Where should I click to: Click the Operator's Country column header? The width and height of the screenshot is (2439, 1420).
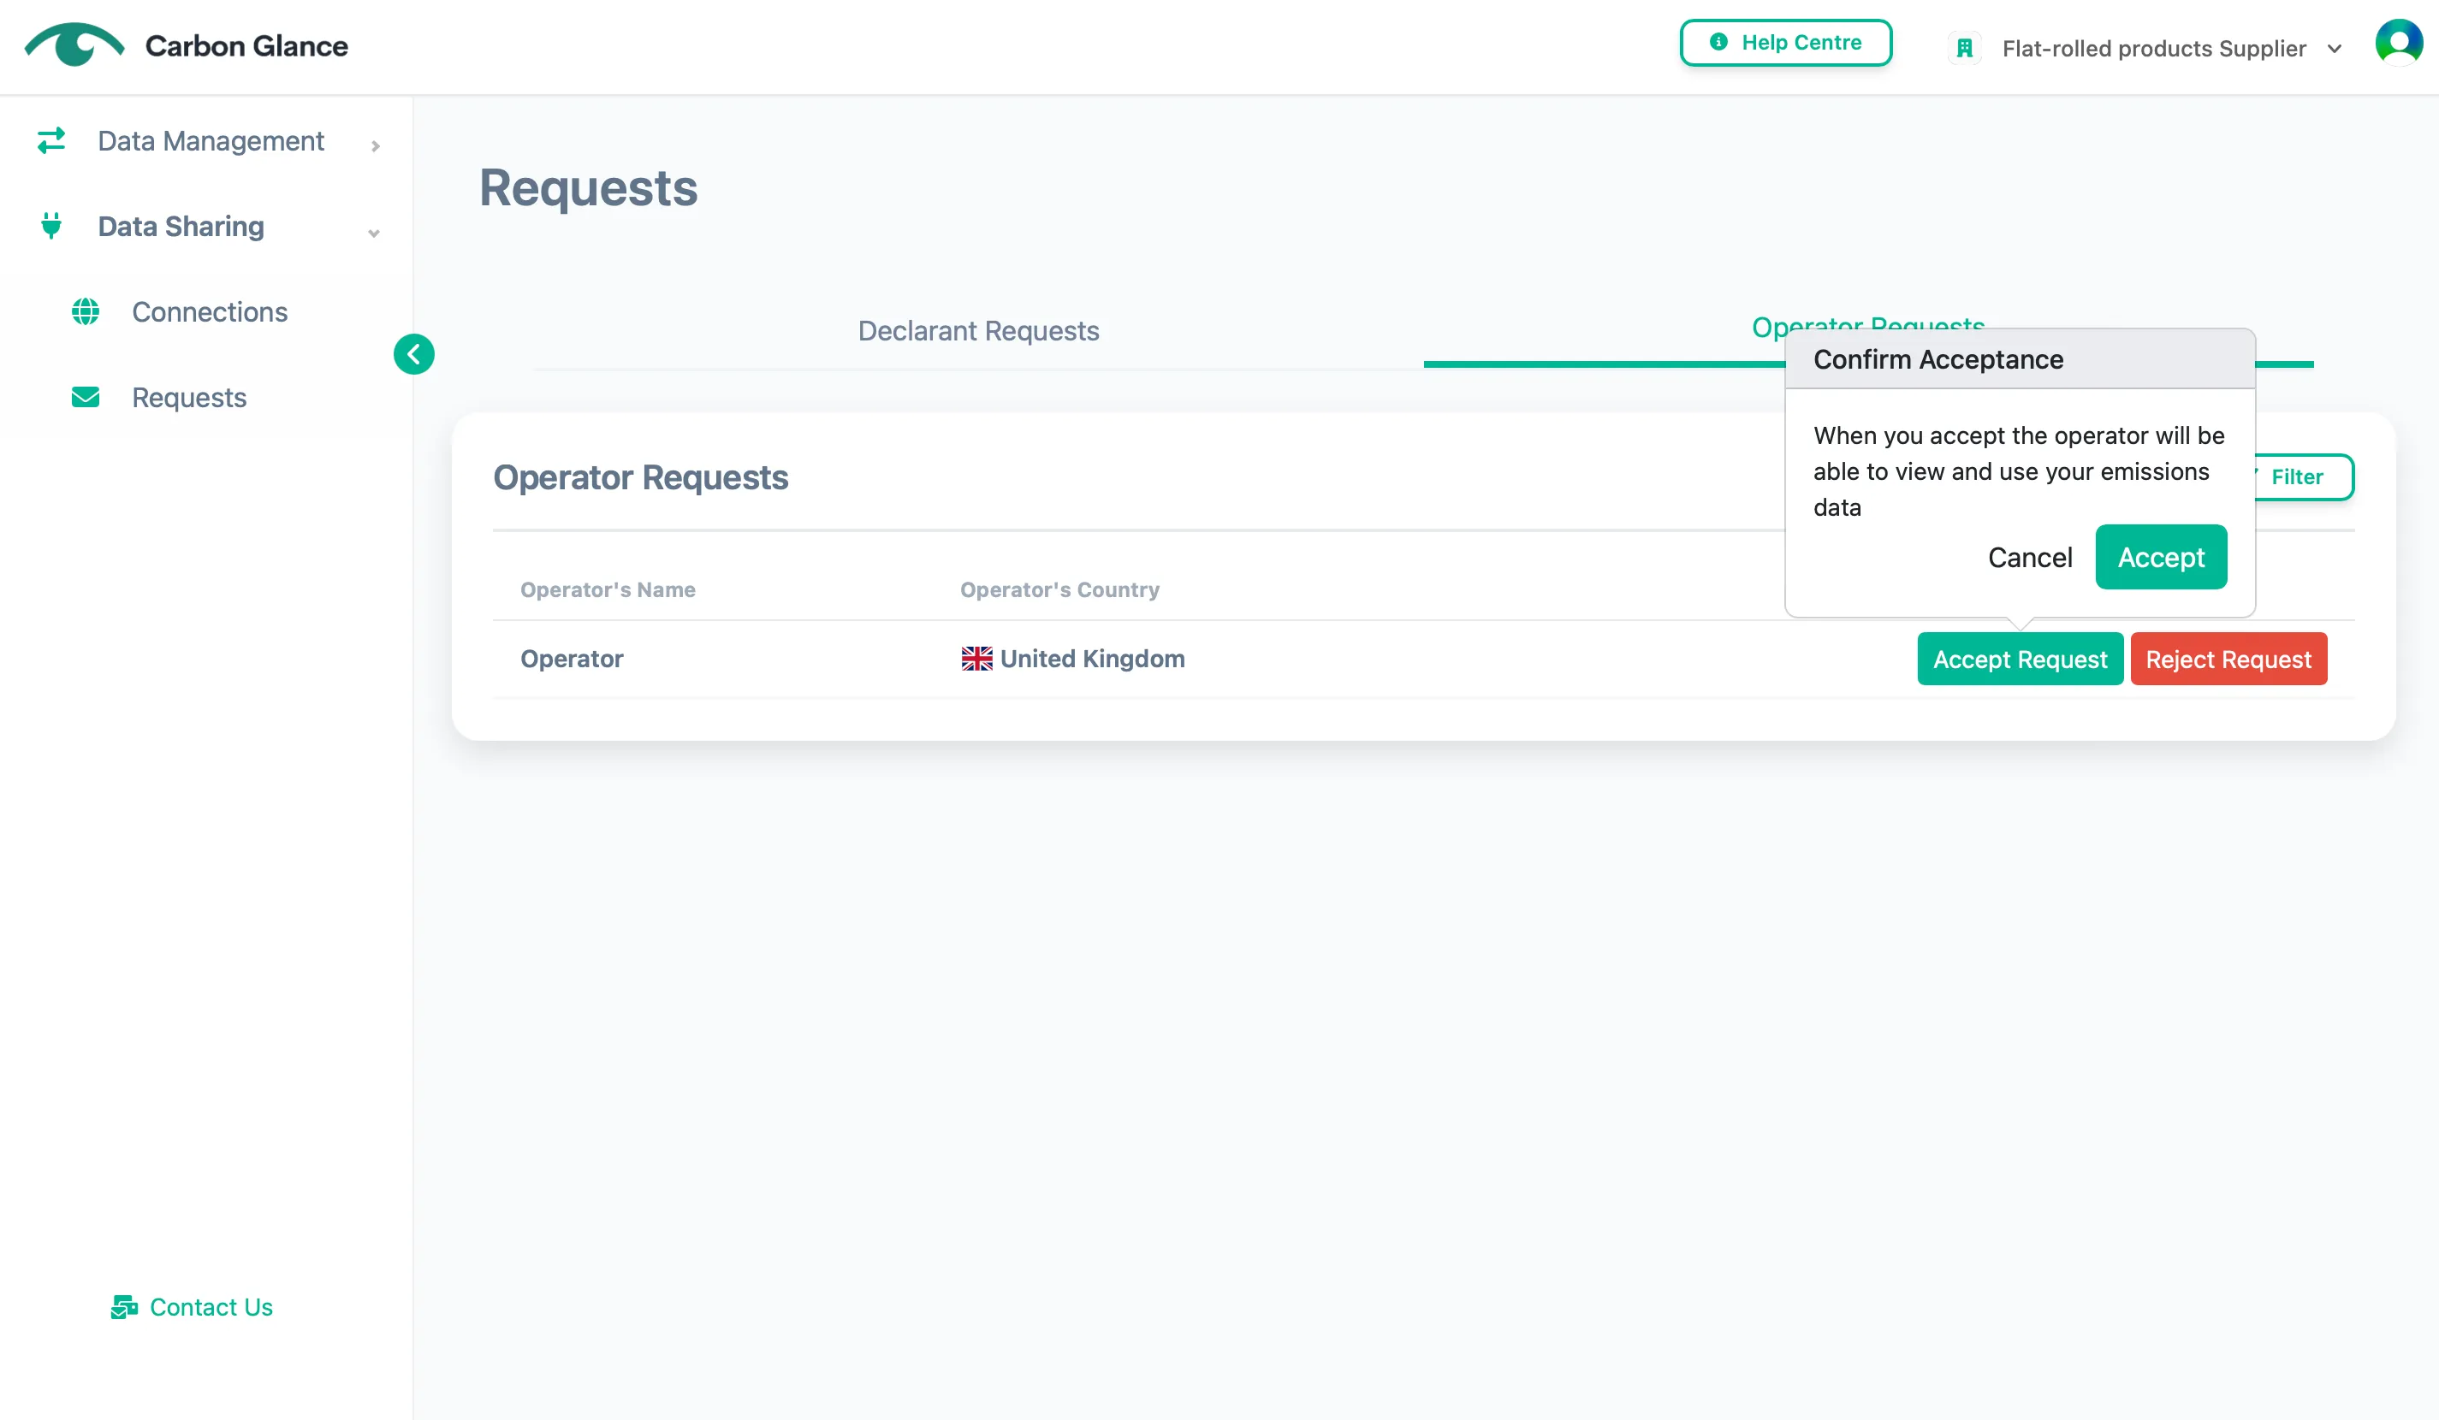click(1059, 590)
